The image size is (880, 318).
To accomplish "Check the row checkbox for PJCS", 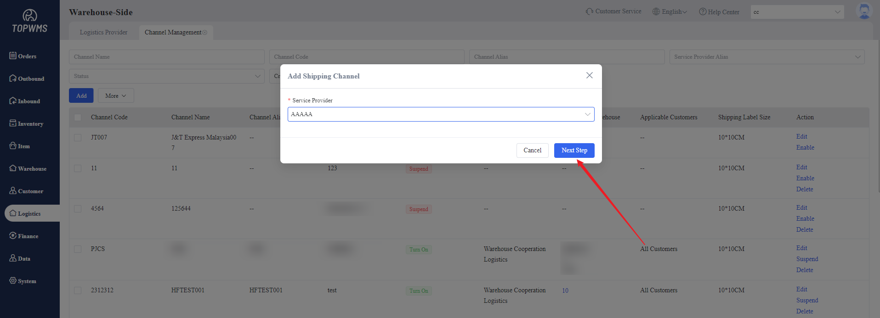I will click(78, 249).
